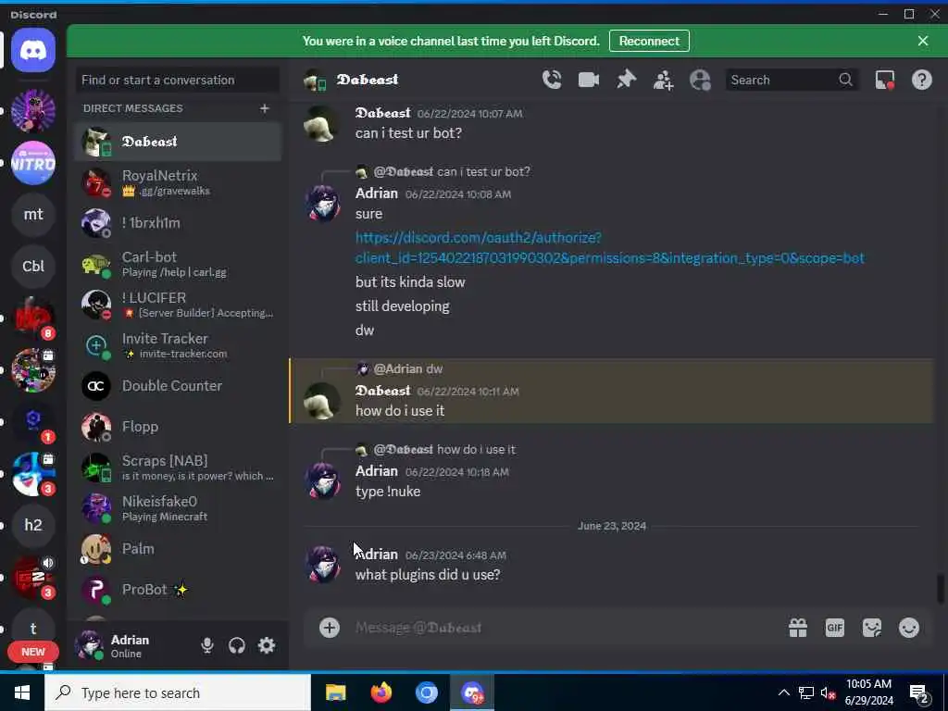
Task: Click Dabeast's avatar on 'how do i use it'
Action: click(321, 400)
